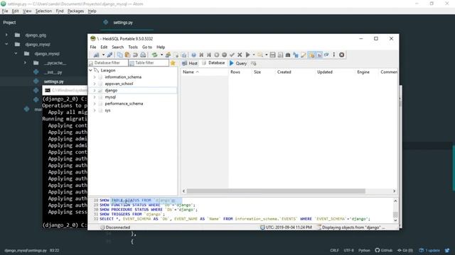Open HeidiSQL's Go to menu
The height and width of the screenshot is (255, 455).
(147, 47)
